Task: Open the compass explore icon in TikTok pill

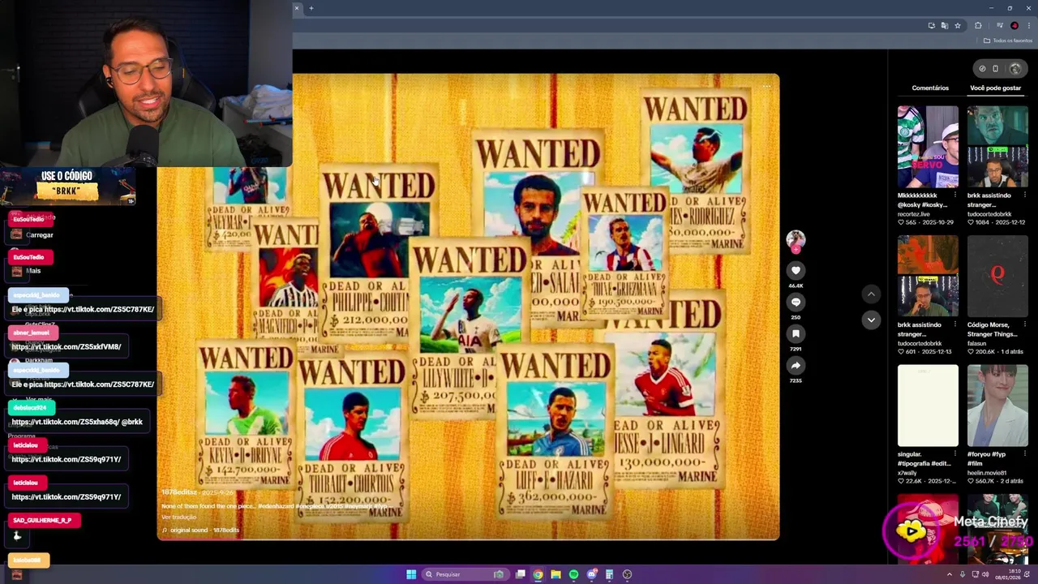Action: click(x=982, y=68)
